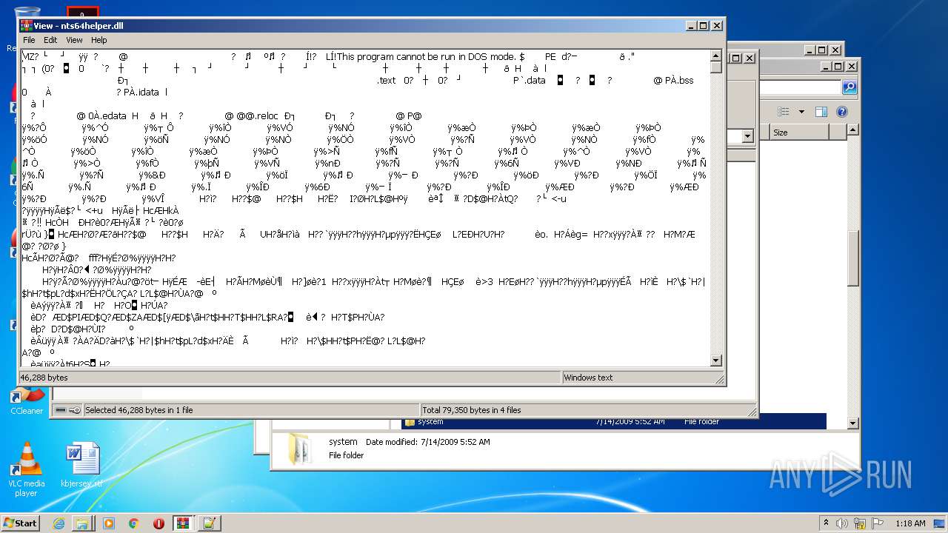
Task: Click scroll down arrow in Explorer file list
Action: coord(853,423)
